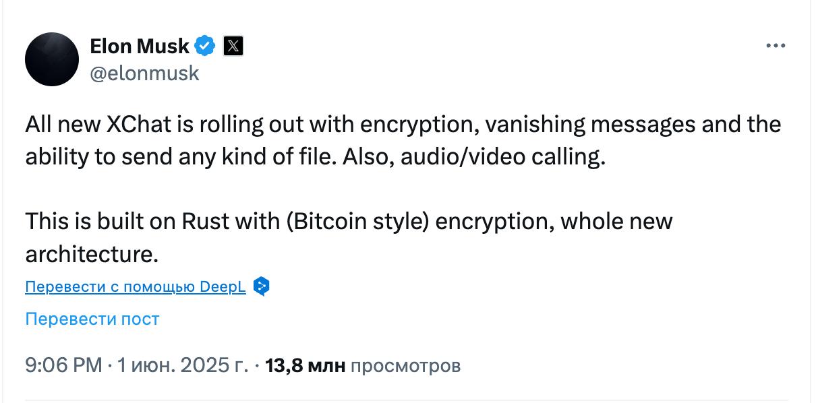The image size is (816, 403).
Task: Click "Перевести с помощью DeepL" link
Action: [x=135, y=287]
